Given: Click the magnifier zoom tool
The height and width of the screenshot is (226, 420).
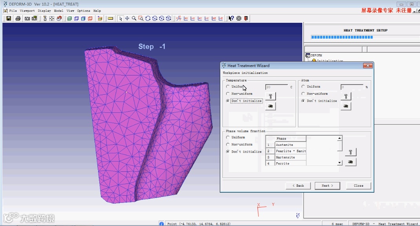Looking at the screenshot, I should coord(134,18).
